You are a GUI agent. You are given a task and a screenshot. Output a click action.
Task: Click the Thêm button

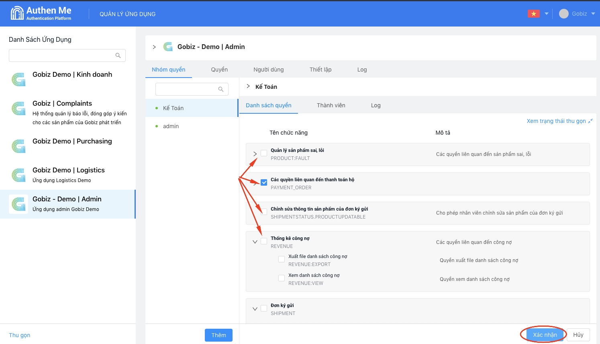pos(218,335)
